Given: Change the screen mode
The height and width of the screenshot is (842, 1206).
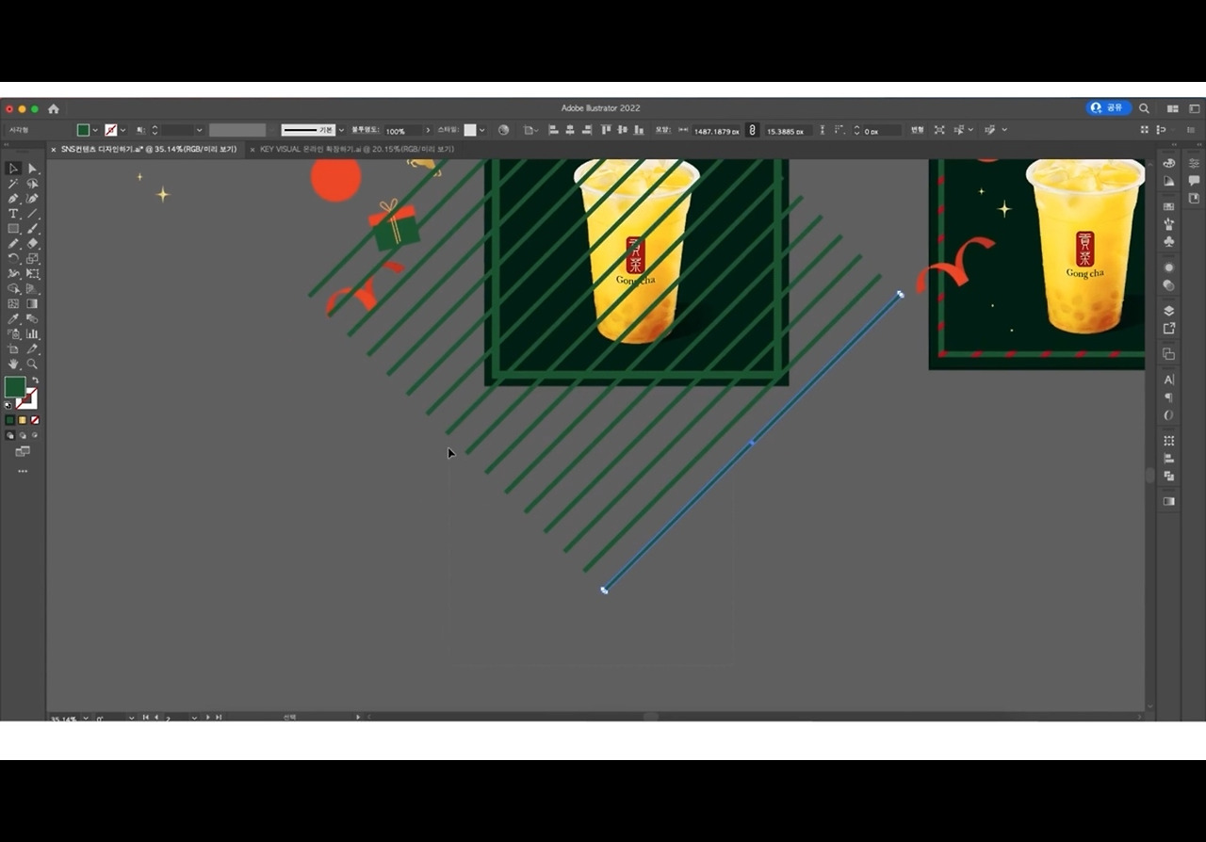Looking at the screenshot, I should (x=23, y=452).
